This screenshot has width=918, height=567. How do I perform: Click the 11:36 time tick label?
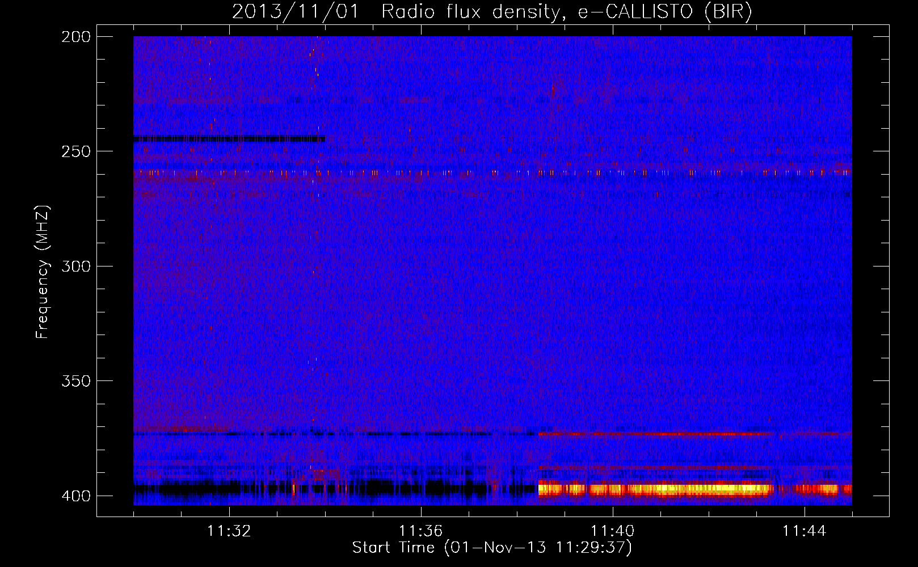click(421, 531)
